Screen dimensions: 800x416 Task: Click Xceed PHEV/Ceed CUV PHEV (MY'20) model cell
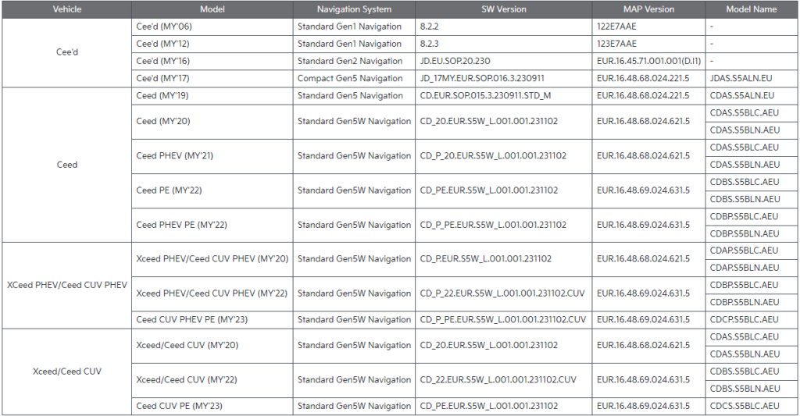click(212, 259)
